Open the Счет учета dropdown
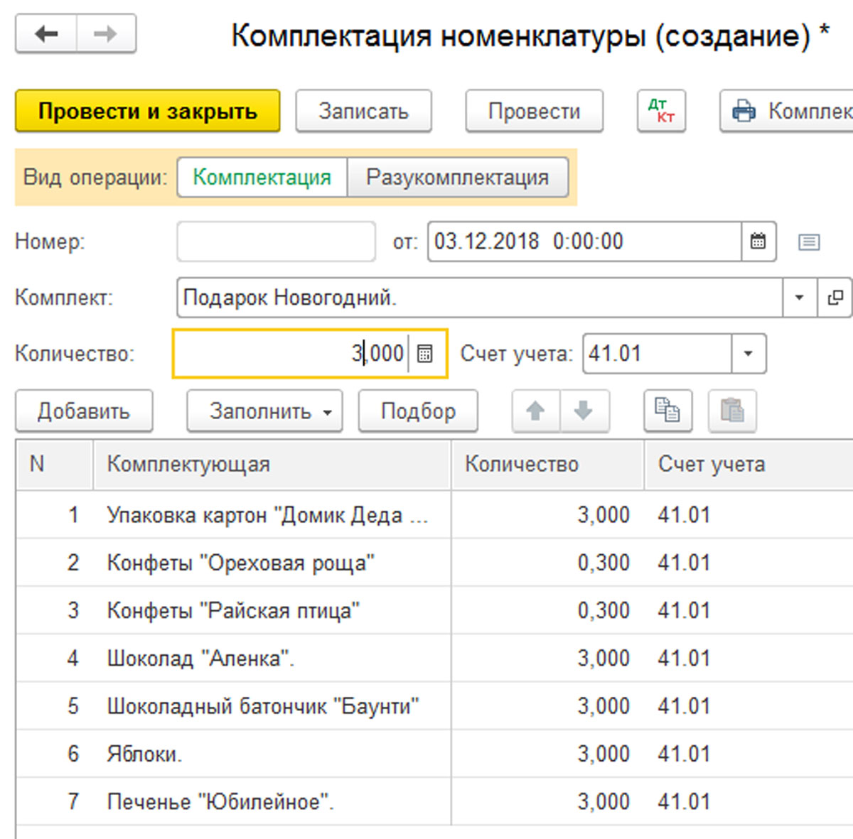 coord(748,354)
